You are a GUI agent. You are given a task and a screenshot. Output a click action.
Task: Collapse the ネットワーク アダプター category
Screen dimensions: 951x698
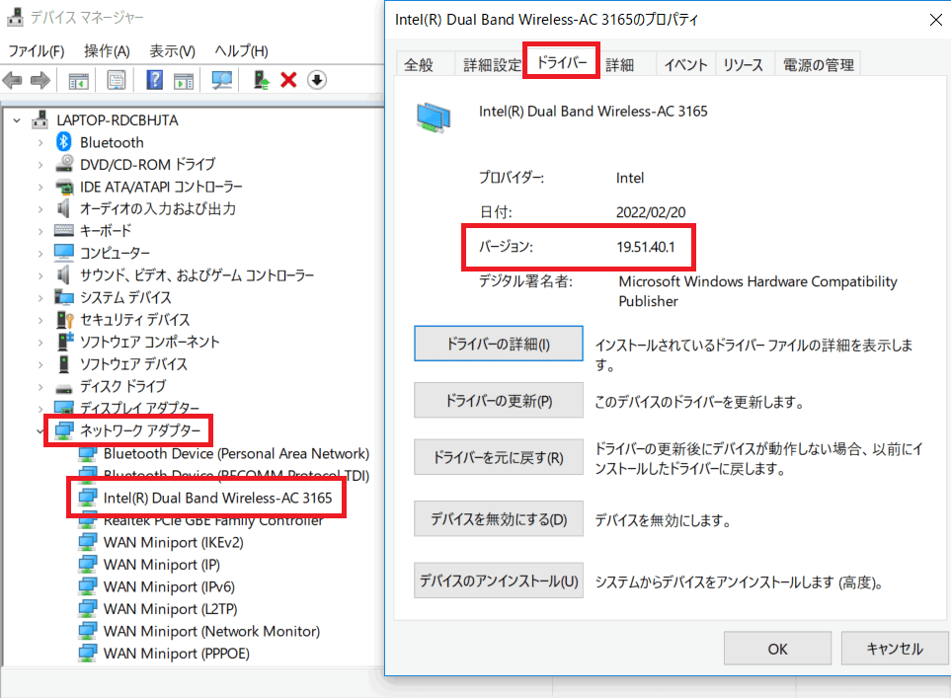tap(40, 430)
